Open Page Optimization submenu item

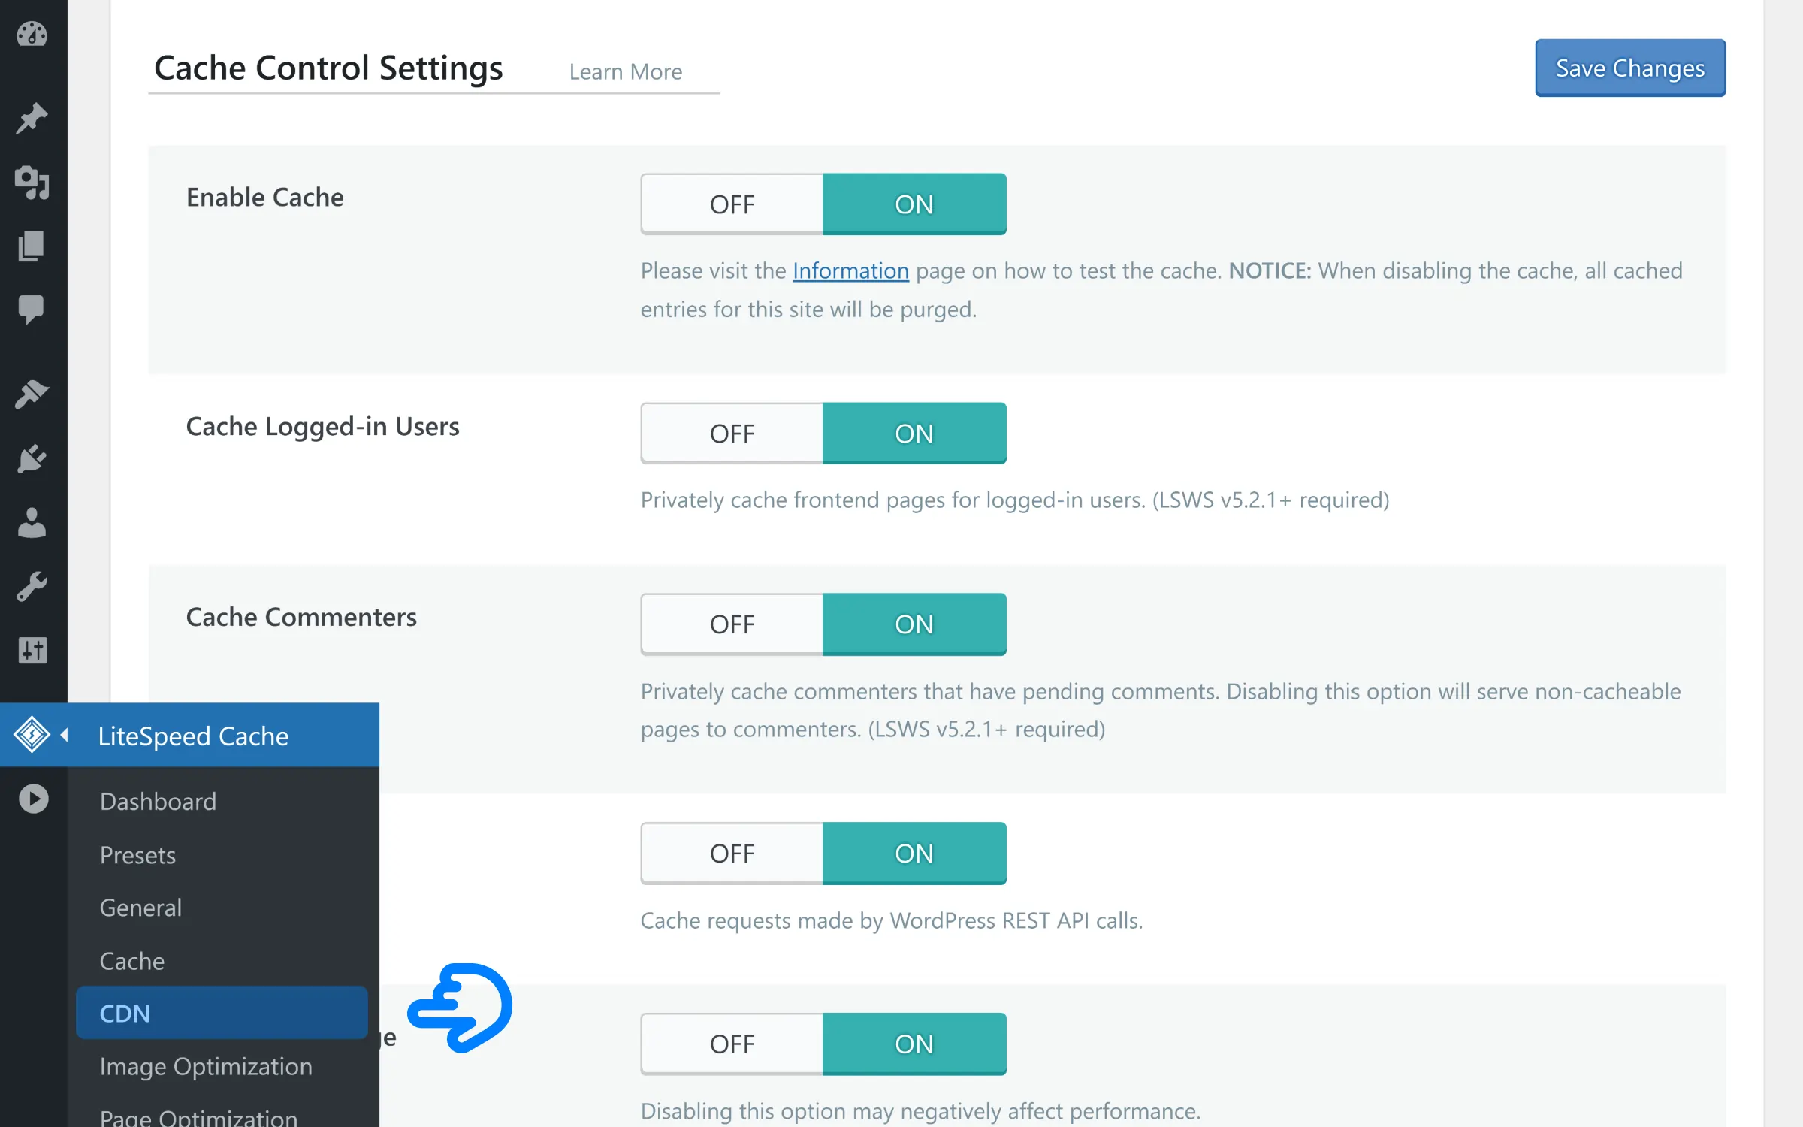coord(198,1117)
